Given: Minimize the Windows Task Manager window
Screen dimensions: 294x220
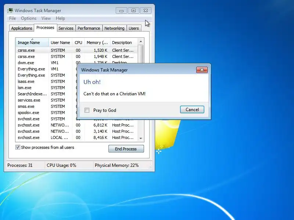Looking at the screenshot, I should [121, 11].
